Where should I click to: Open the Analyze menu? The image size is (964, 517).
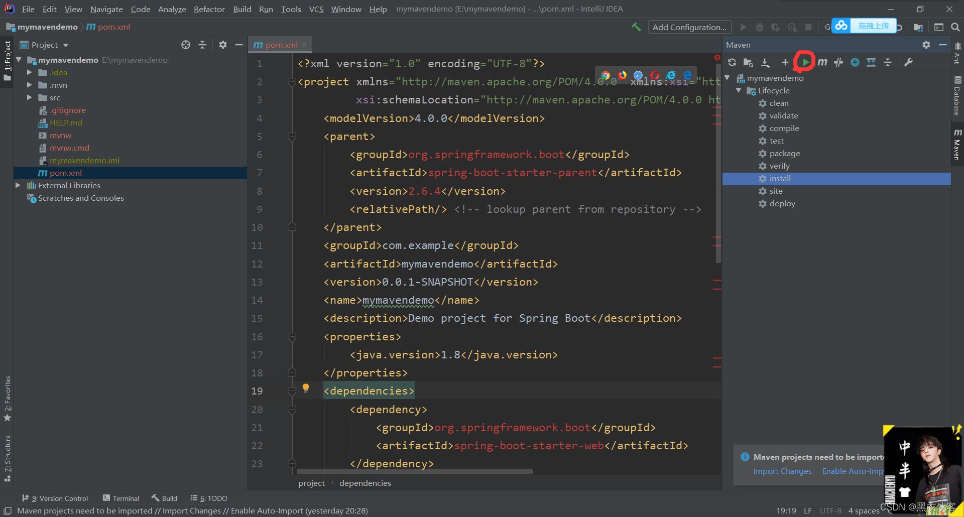click(x=172, y=9)
